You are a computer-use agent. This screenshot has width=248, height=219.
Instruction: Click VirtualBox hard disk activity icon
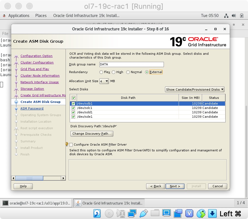97,214
